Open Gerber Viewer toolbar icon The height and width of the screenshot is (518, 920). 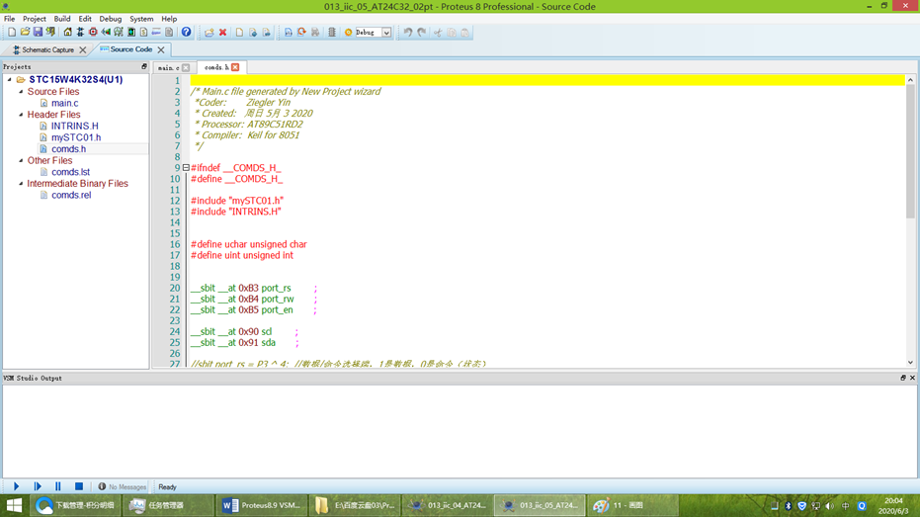click(119, 33)
